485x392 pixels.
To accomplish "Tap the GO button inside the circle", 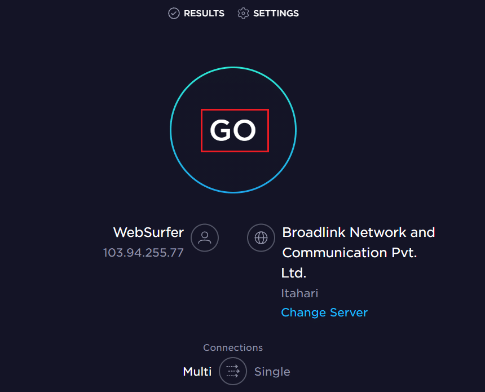I will tap(234, 130).
